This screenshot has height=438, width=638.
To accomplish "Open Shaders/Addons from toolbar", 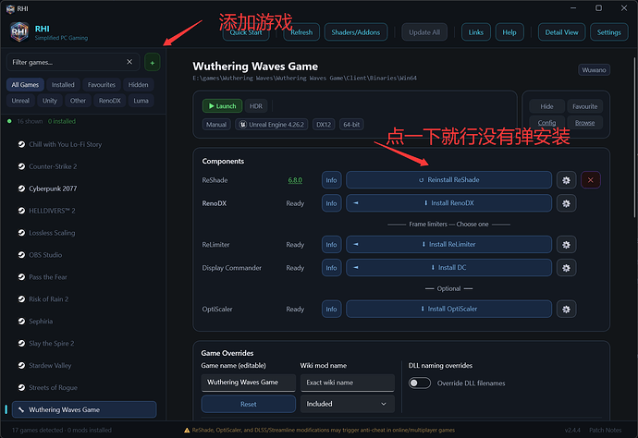I will point(356,32).
